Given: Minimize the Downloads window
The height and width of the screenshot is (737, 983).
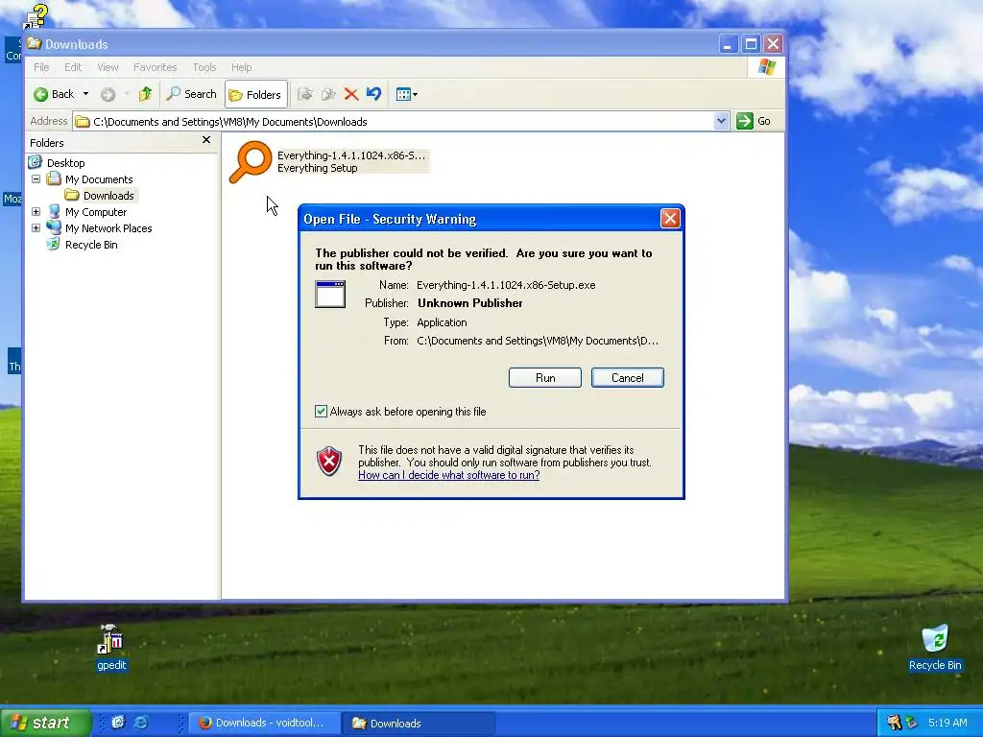Looking at the screenshot, I should point(728,44).
